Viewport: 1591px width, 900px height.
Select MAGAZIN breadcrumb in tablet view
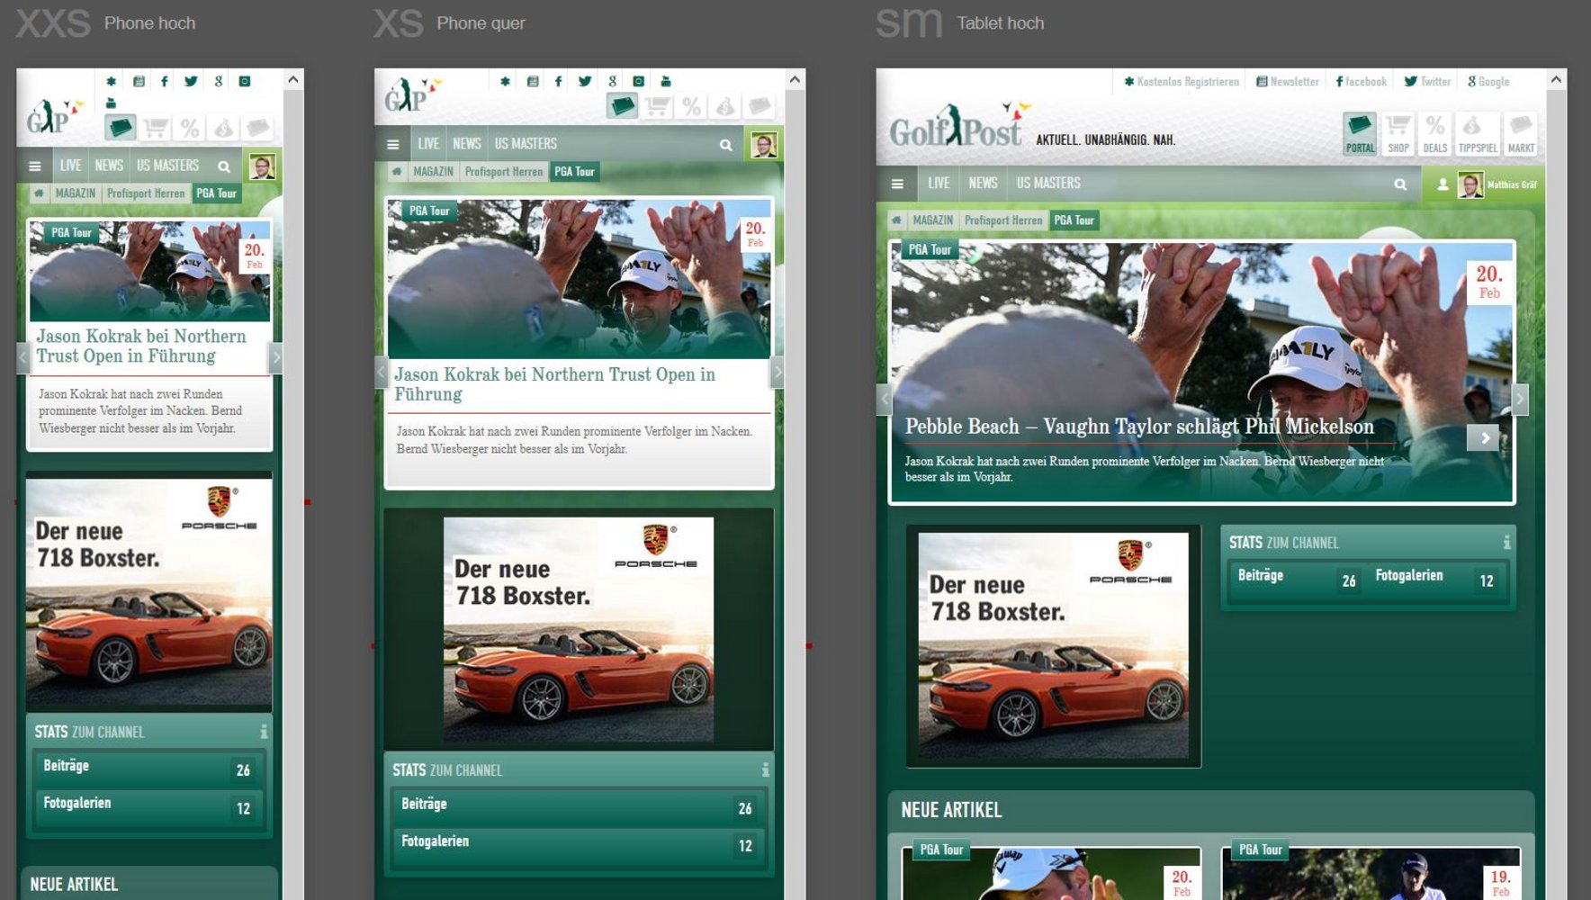(x=932, y=220)
